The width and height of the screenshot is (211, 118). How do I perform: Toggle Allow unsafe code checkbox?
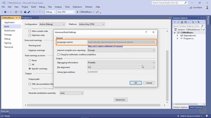30,31
